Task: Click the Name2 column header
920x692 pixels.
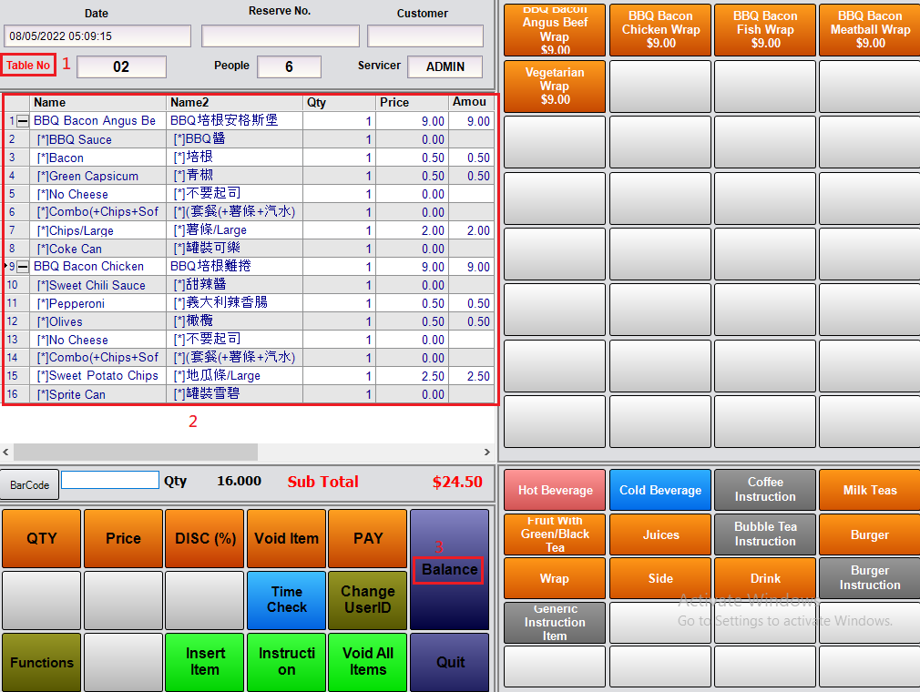Action: click(235, 103)
